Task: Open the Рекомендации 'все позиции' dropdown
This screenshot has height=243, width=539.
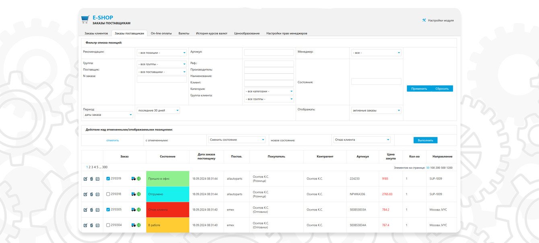Action: click(x=162, y=53)
